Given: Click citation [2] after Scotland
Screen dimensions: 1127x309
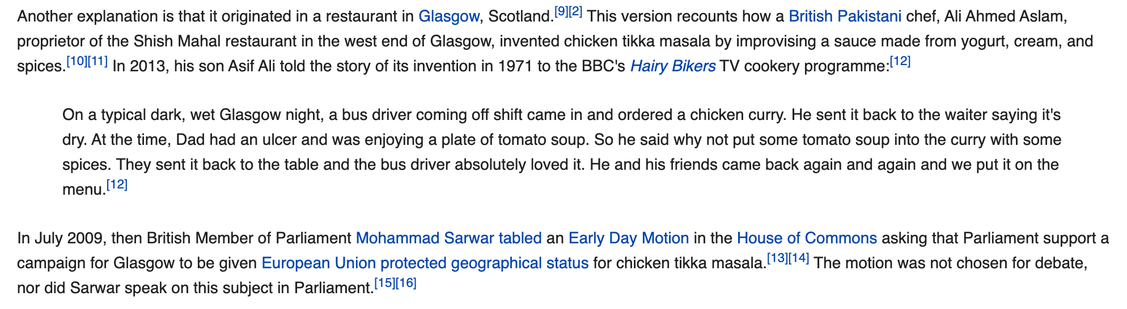Looking at the screenshot, I should point(575,12).
